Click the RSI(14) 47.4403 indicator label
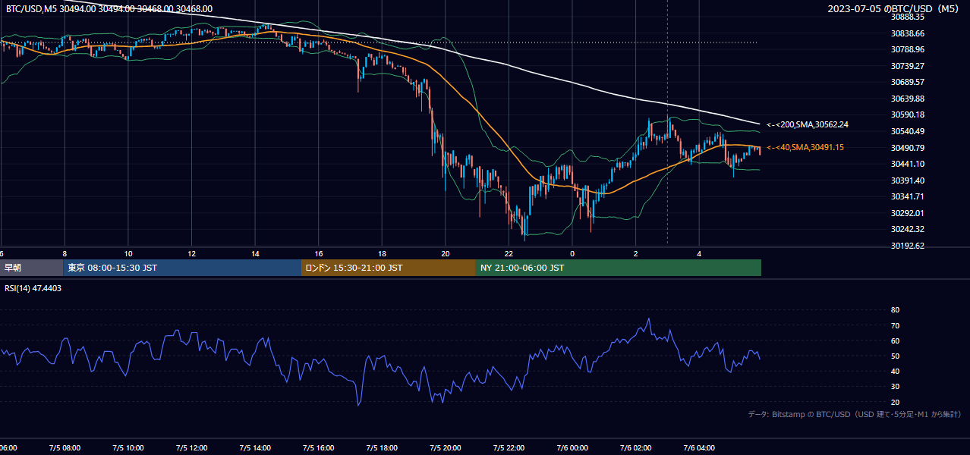The image size is (970, 455). click(x=33, y=288)
